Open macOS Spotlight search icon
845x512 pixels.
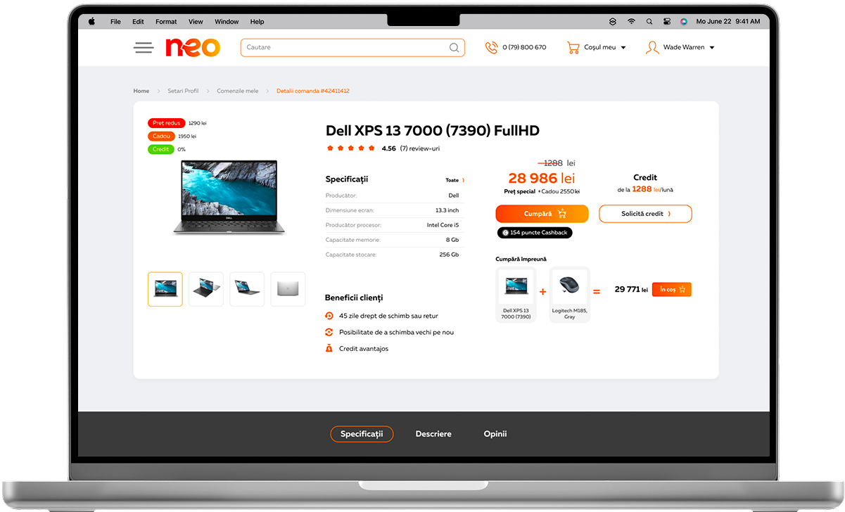tap(649, 22)
